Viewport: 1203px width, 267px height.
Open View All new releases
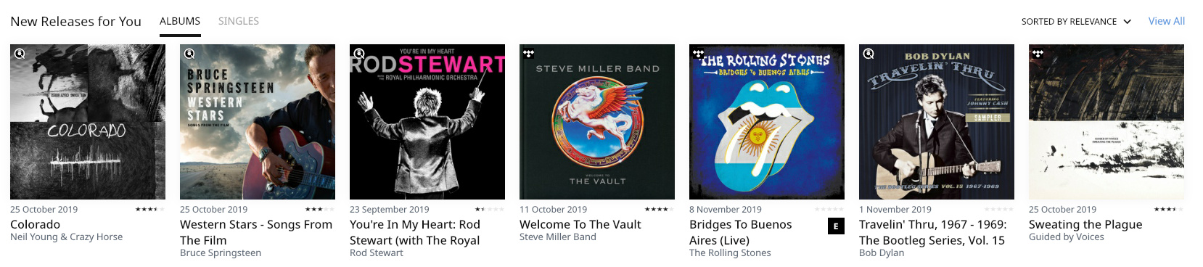point(1167,21)
